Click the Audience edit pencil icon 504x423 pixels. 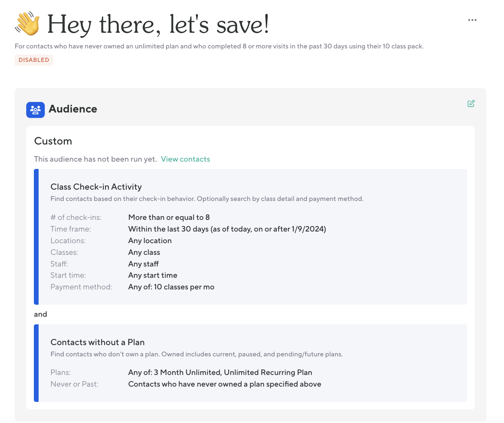coord(471,104)
